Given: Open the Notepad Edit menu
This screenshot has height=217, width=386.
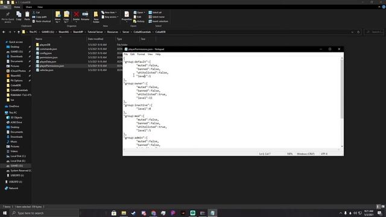Looking at the screenshot, I should coord(133,54).
